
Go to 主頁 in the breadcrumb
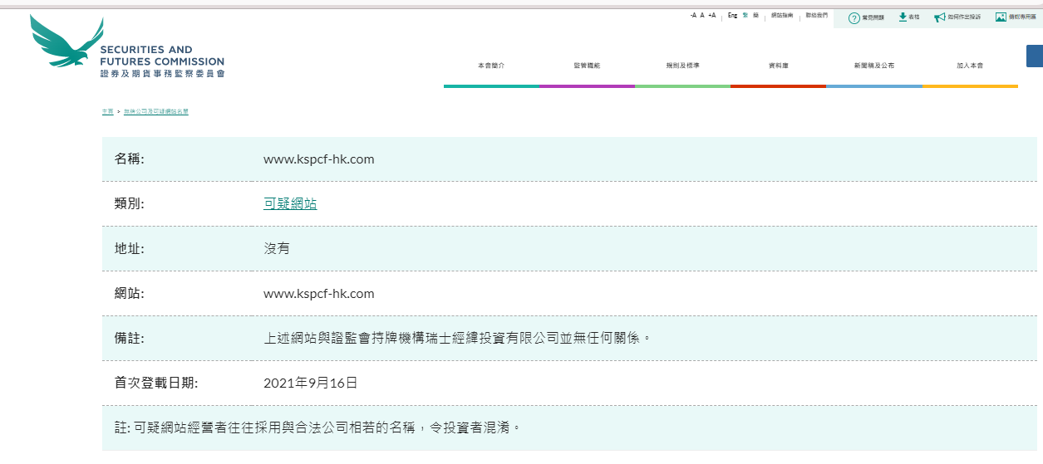(107, 111)
